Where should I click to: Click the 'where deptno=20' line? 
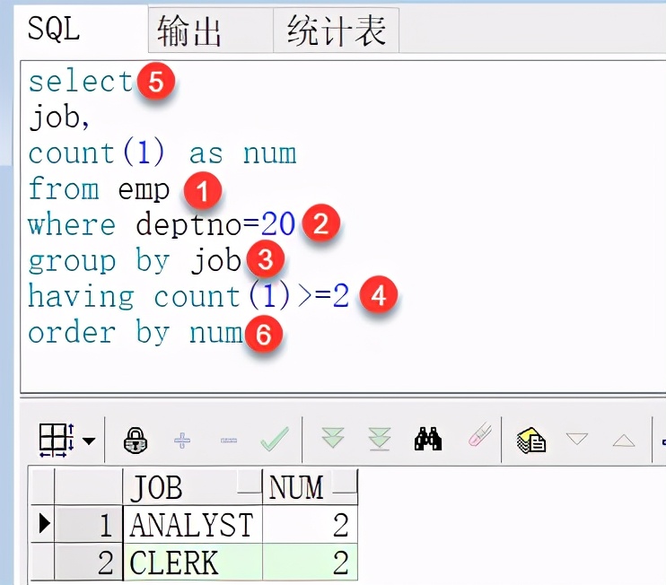[162, 225]
